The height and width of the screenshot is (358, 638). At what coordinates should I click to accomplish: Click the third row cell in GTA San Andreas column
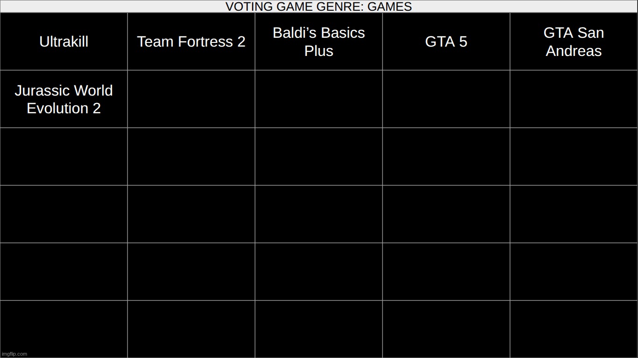(574, 157)
